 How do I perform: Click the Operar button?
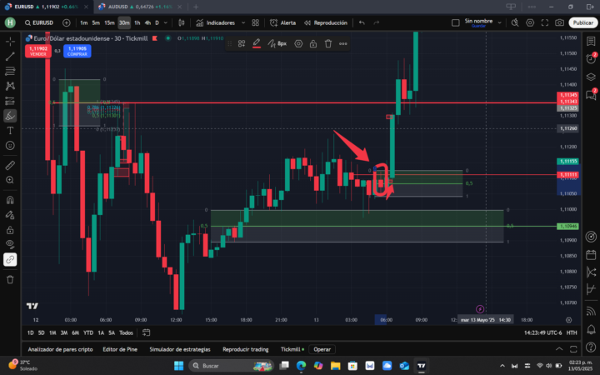(322, 349)
